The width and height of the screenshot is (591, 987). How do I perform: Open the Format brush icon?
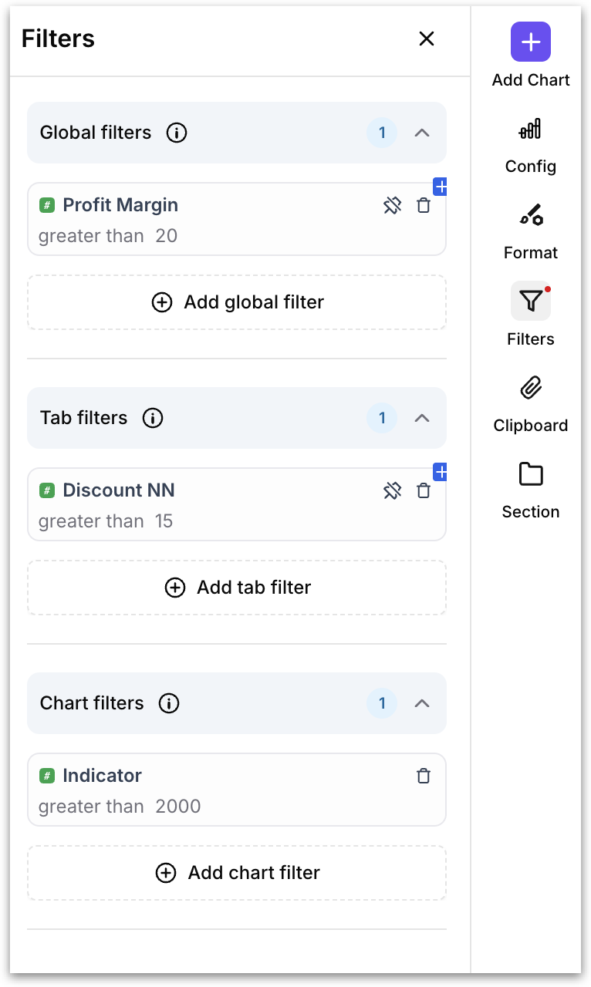pos(531,214)
